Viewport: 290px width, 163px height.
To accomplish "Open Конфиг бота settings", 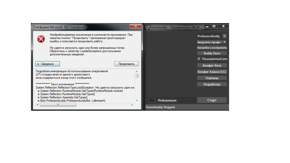I will click(x=212, y=65).
